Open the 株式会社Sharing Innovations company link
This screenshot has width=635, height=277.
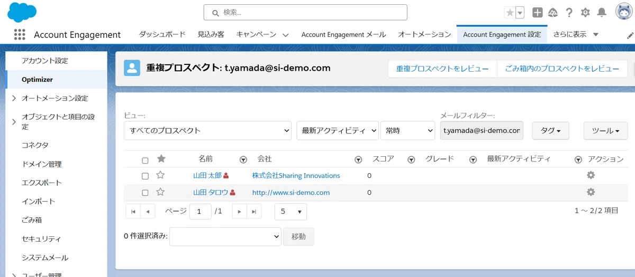pos(296,176)
